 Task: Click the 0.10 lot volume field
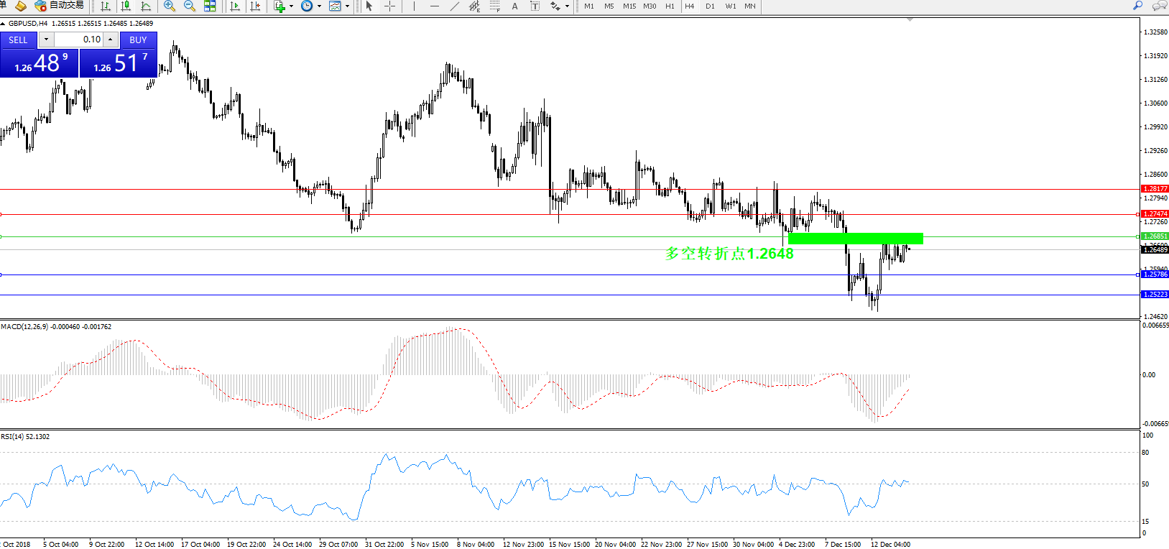tap(78, 40)
